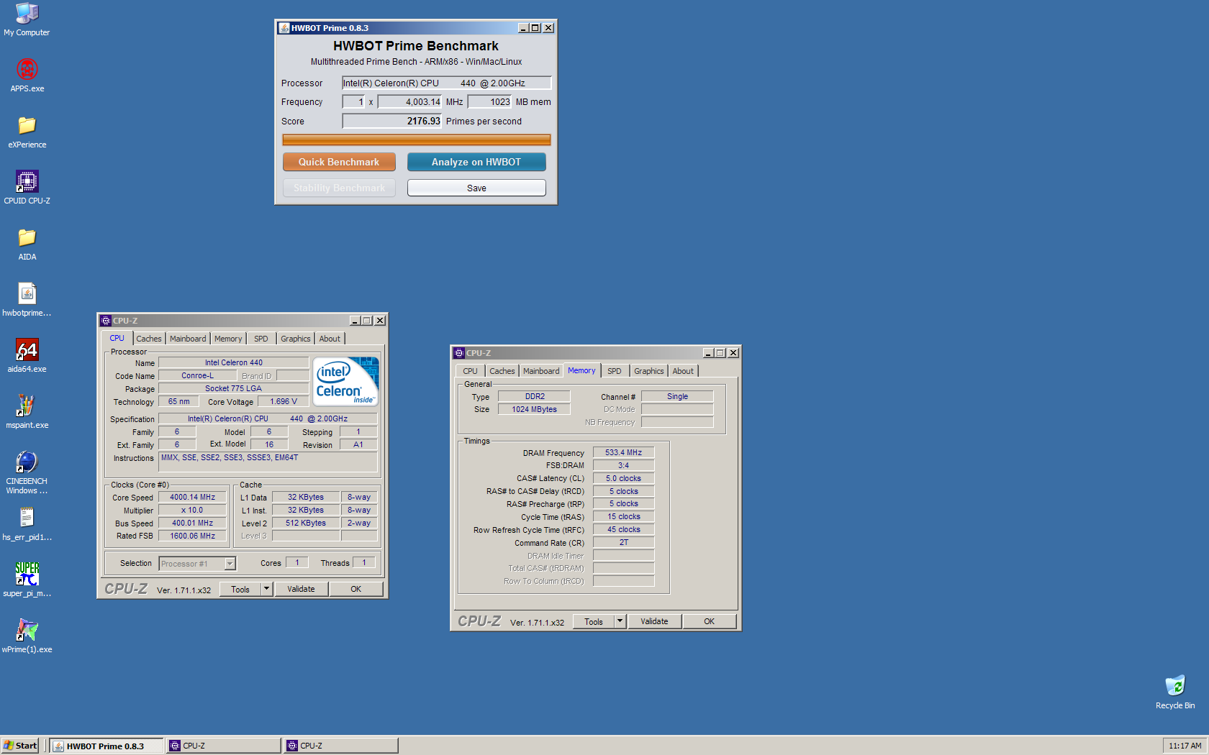The width and height of the screenshot is (1209, 755).
Task: Click Validate in Memory CPU-Z window
Action: pyautogui.click(x=654, y=621)
